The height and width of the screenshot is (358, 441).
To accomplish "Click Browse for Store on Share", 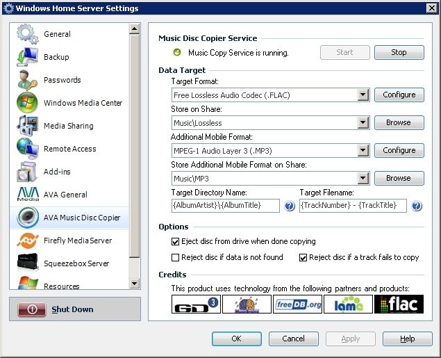I will (399, 123).
